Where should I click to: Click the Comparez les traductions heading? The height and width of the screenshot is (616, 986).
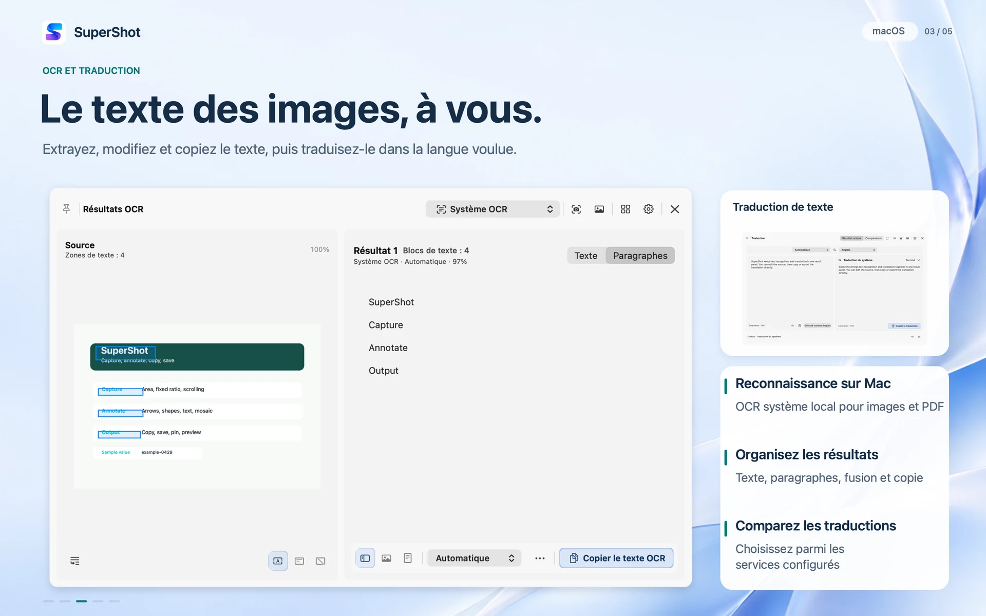816,526
